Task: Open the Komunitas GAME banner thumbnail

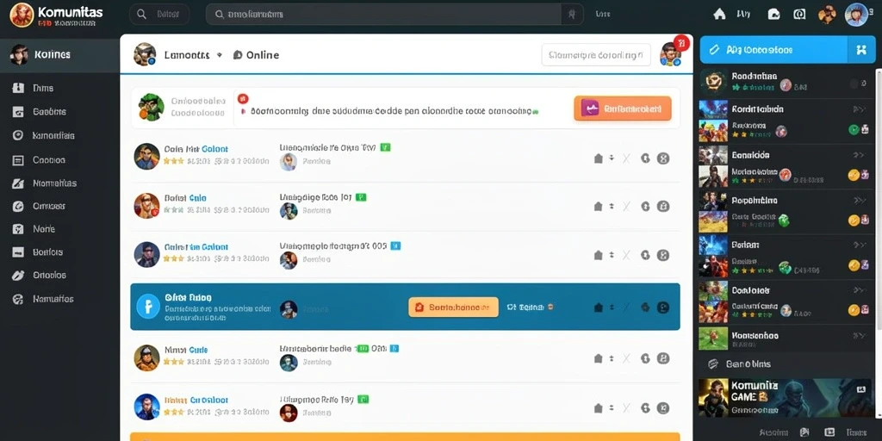Action: tap(784, 397)
